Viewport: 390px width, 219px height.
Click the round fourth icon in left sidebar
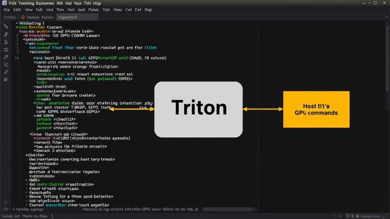coord(6,50)
